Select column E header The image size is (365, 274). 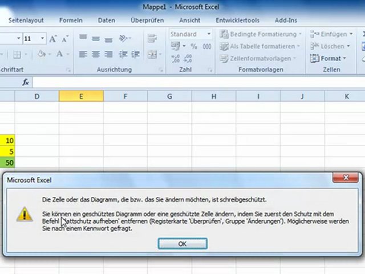81,96
